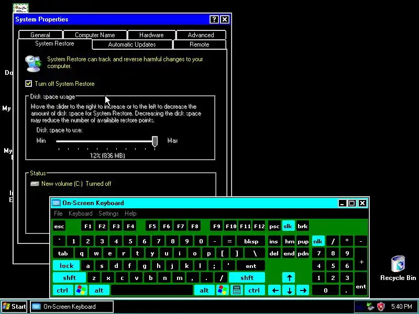Click the space bar key
Image resolution: width=419 pixels, height=314 pixels.
click(152, 290)
